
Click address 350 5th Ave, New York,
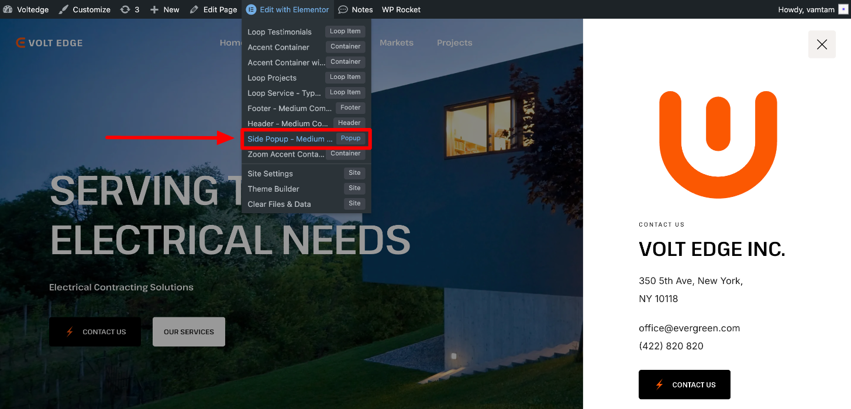(x=691, y=281)
